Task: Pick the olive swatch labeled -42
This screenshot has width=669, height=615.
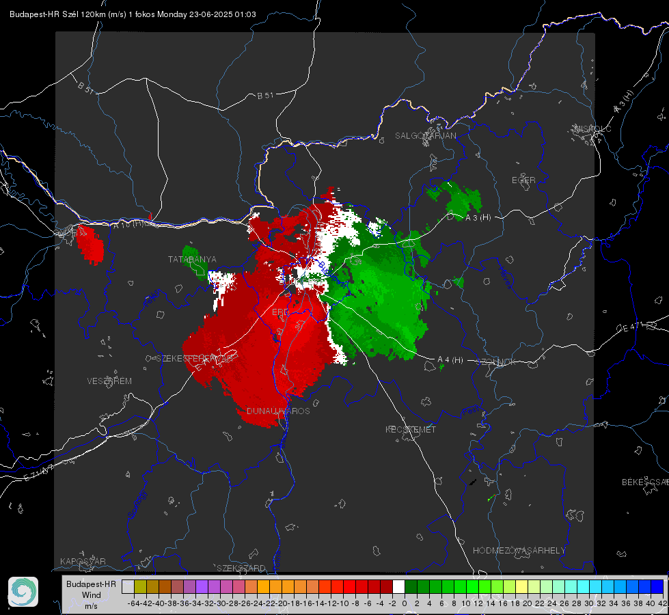Action: (x=140, y=586)
